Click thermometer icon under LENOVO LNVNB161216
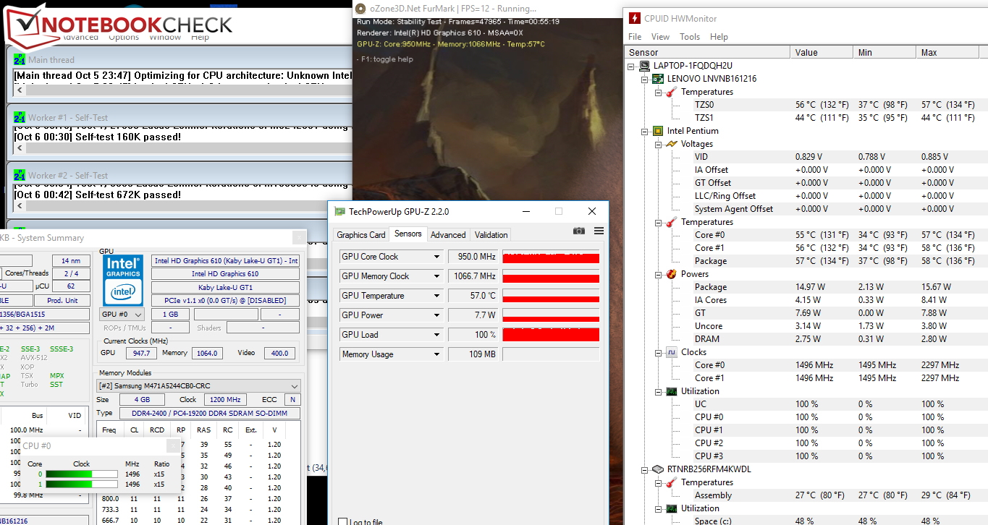Image resolution: width=988 pixels, height=525 pixels. (671, 92)
